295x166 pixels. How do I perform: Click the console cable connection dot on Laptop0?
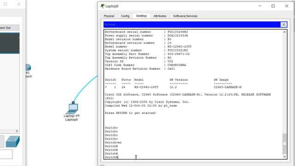coord(73,102)
